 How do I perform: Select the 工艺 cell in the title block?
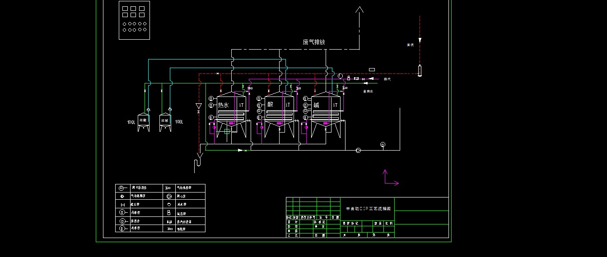[x=293, y=235]
